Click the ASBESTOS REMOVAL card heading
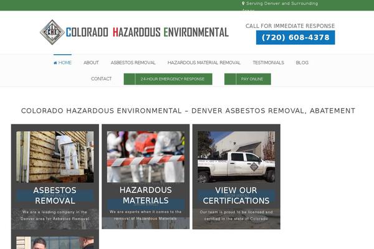Screen dimensions: 374x249 coord(55,195)
